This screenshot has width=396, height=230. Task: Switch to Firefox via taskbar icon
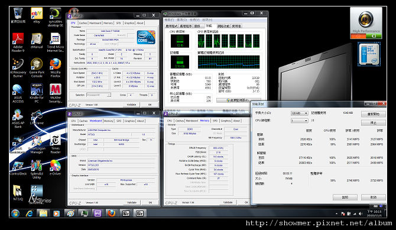click(111, 213)
